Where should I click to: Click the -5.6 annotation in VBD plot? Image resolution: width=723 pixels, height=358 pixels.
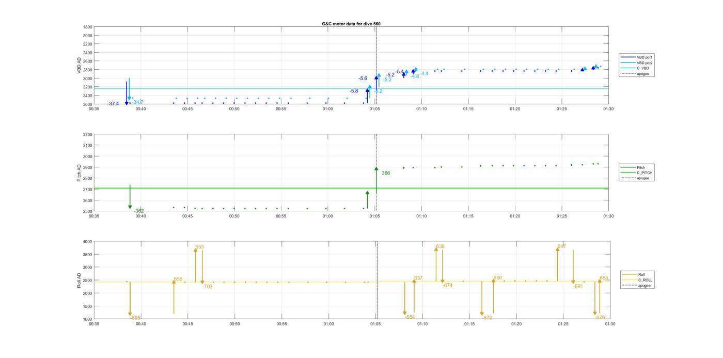click(363, 79)
